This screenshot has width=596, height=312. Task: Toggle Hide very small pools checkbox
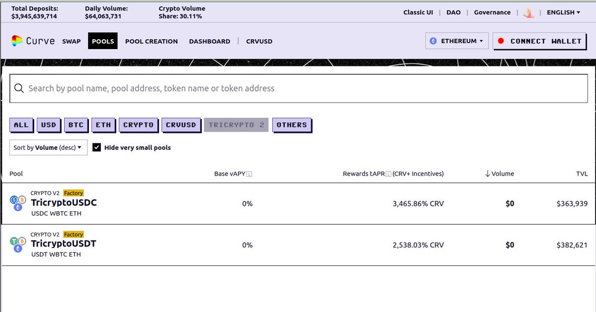(x=97, y=147)
